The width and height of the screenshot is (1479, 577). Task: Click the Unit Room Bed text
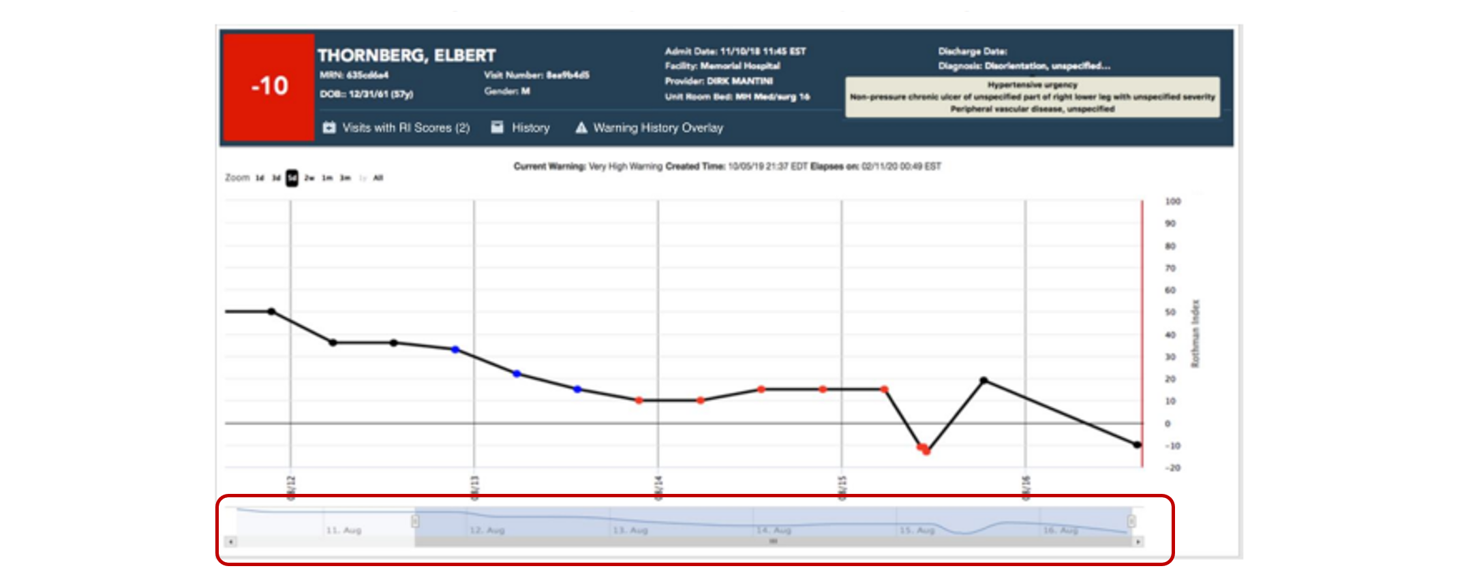pyautogui.click(x=737, y=97)
